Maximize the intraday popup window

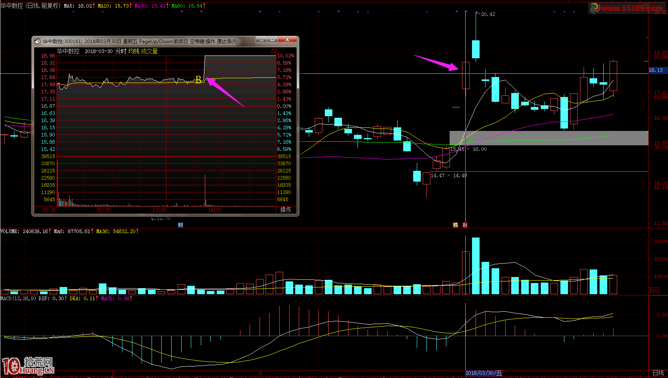point(272,40)
